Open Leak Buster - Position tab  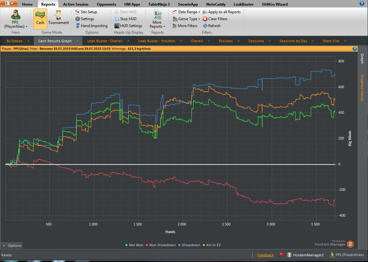157,41
